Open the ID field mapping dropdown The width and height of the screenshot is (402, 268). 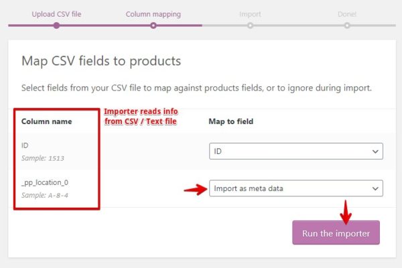(x=295, y=151)
